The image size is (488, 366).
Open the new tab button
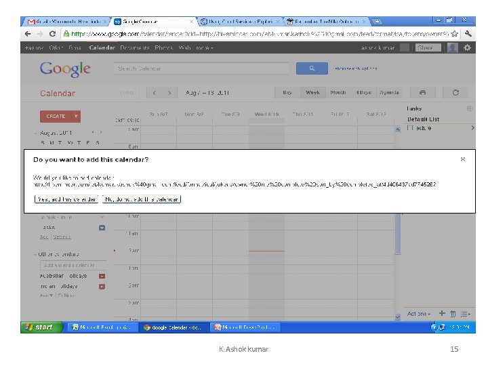coord(377,22)
